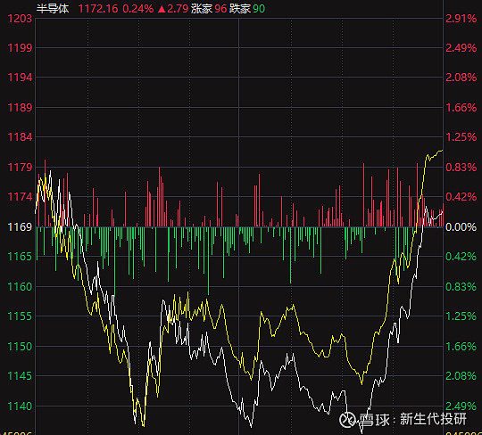This screenshot has width=482, height=435.
Task: Click the red up-triangle beside 2.79
Action: pos(162,9)
